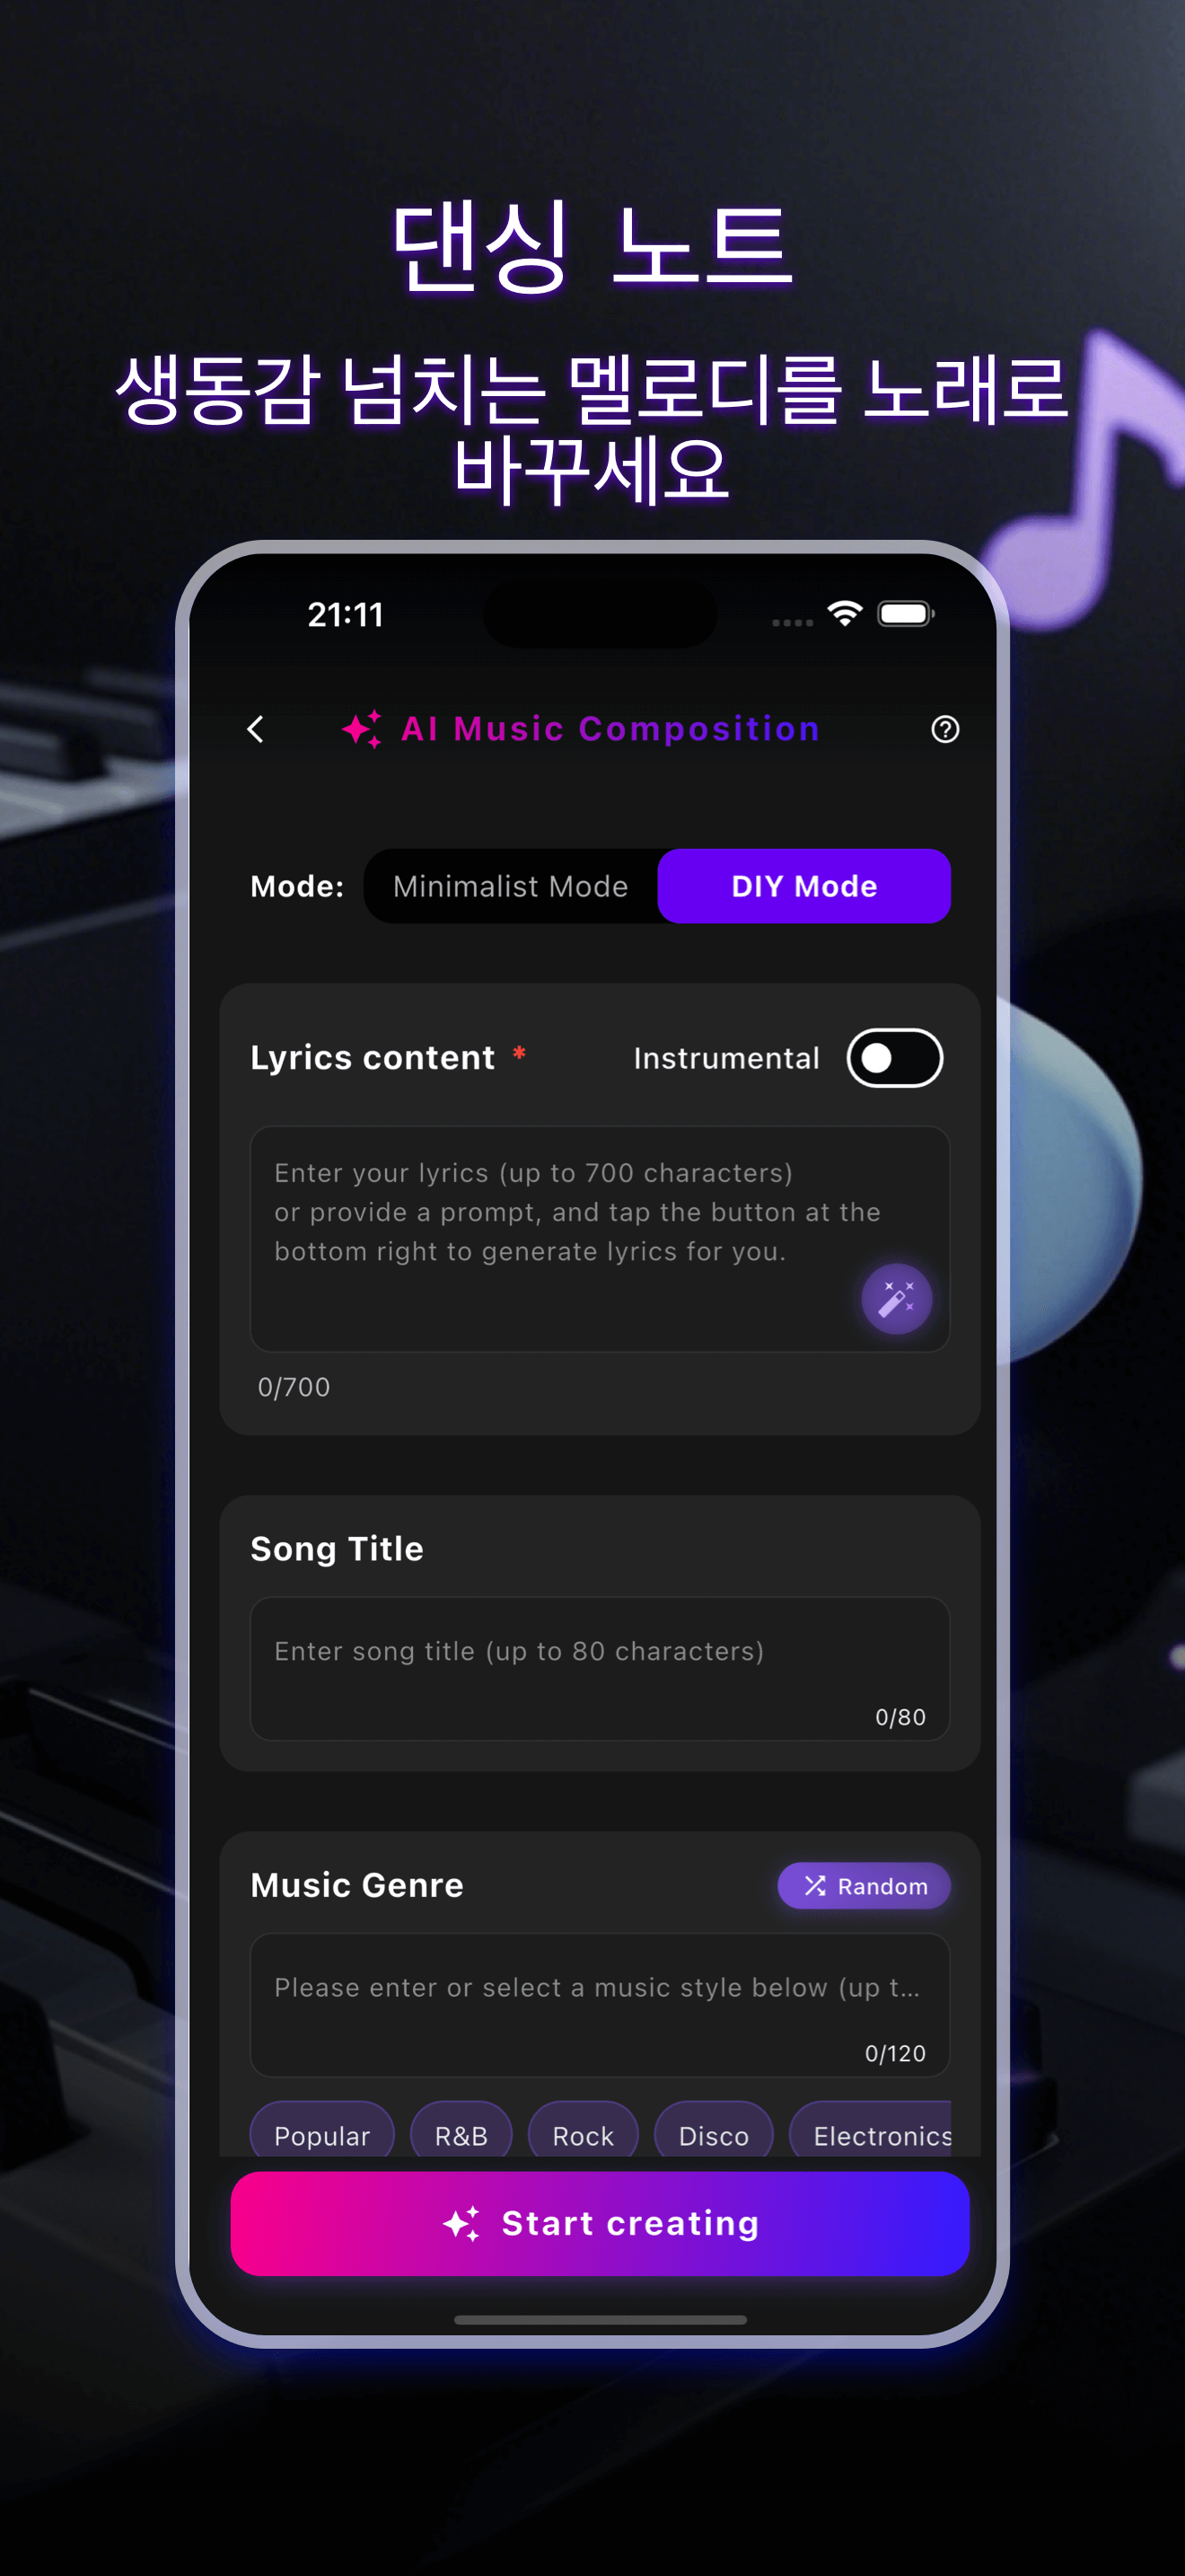The height and width of the screenshot is (2576, 1185).
Task: Focus the song title input field
Action: click(x=600, y=1668)
